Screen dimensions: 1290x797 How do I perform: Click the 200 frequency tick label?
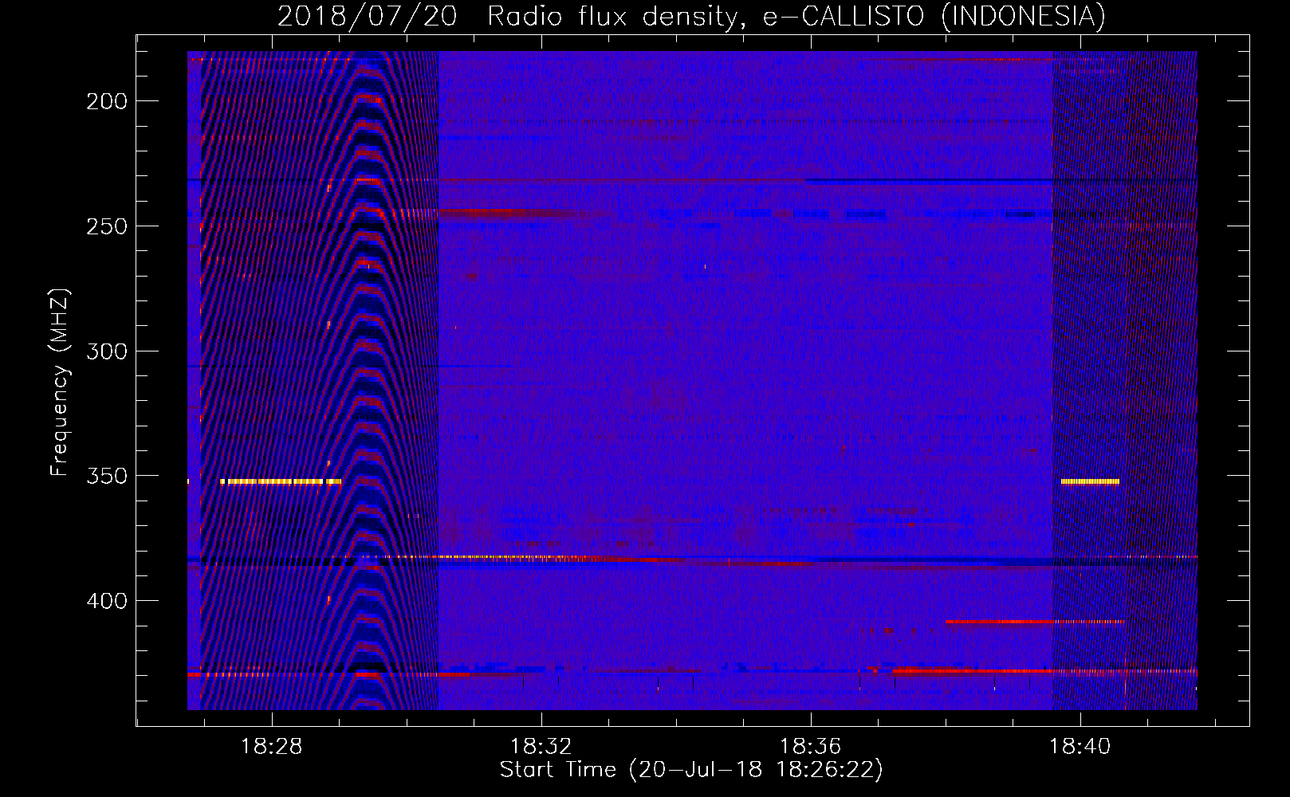(107, 101)
